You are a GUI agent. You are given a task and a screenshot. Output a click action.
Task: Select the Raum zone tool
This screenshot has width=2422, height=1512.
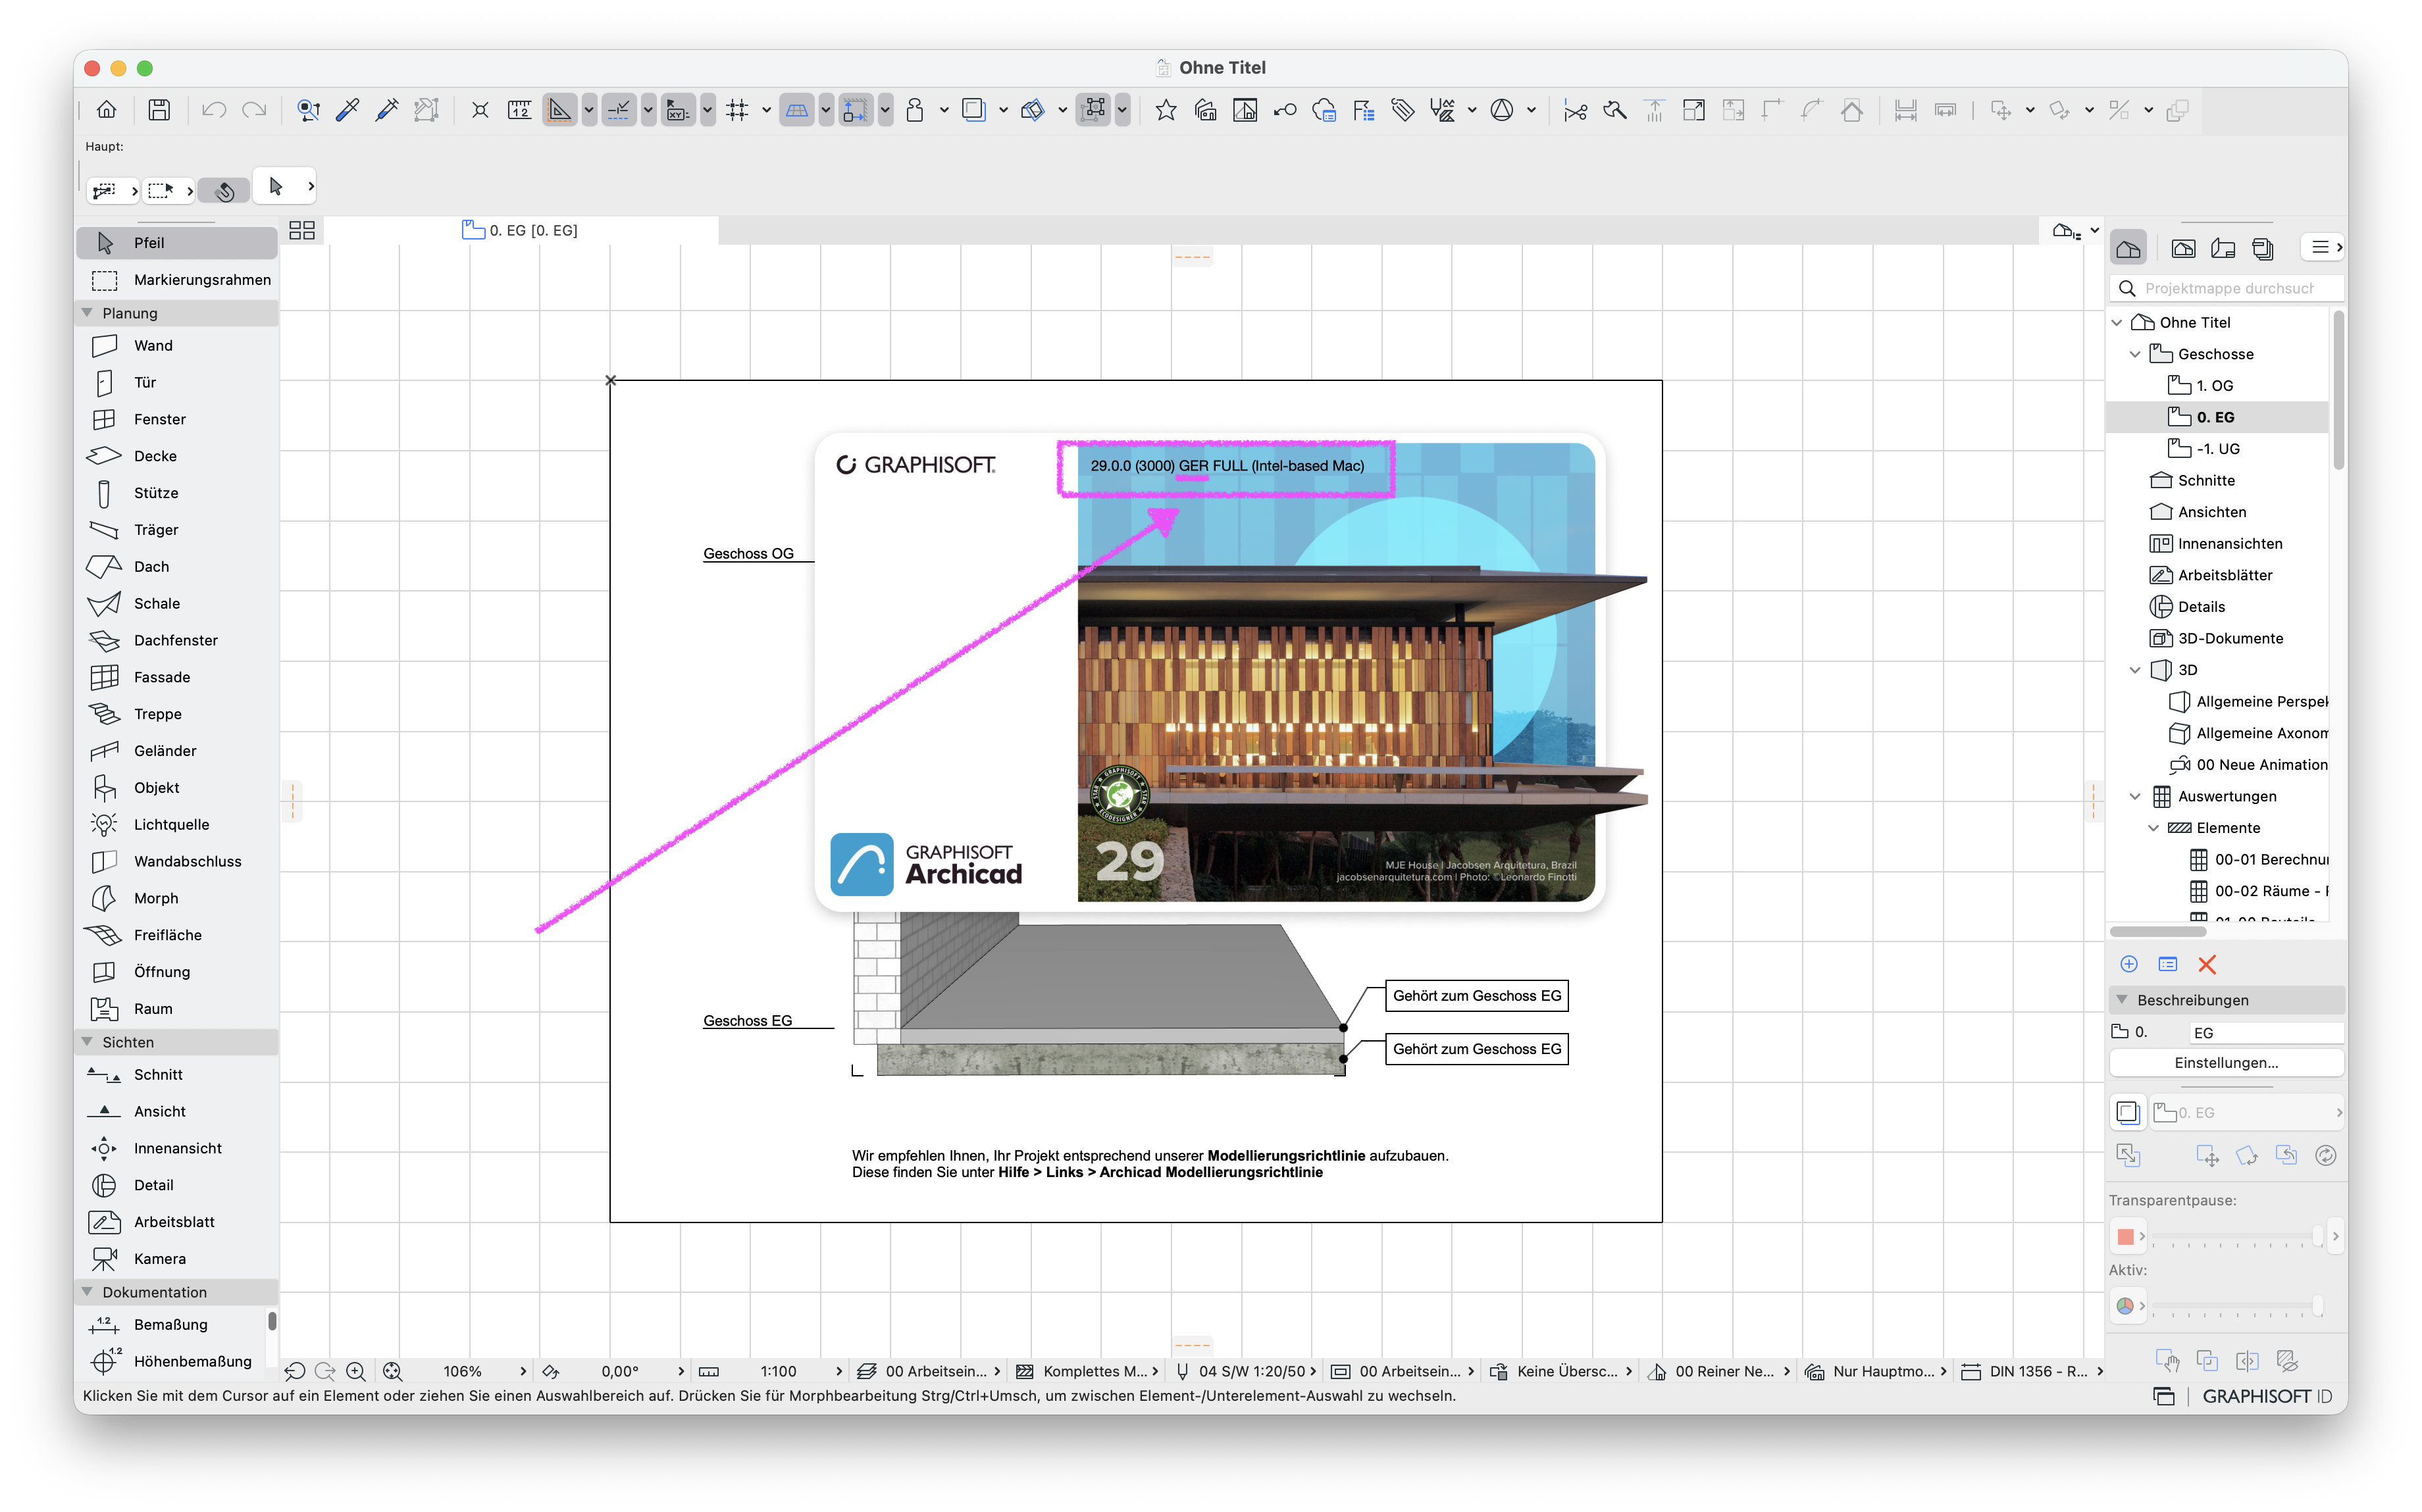(177, 1009)
